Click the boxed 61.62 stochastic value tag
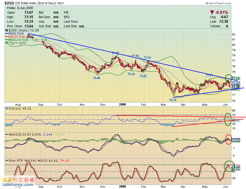246x189 pixels. pos(236,169)
